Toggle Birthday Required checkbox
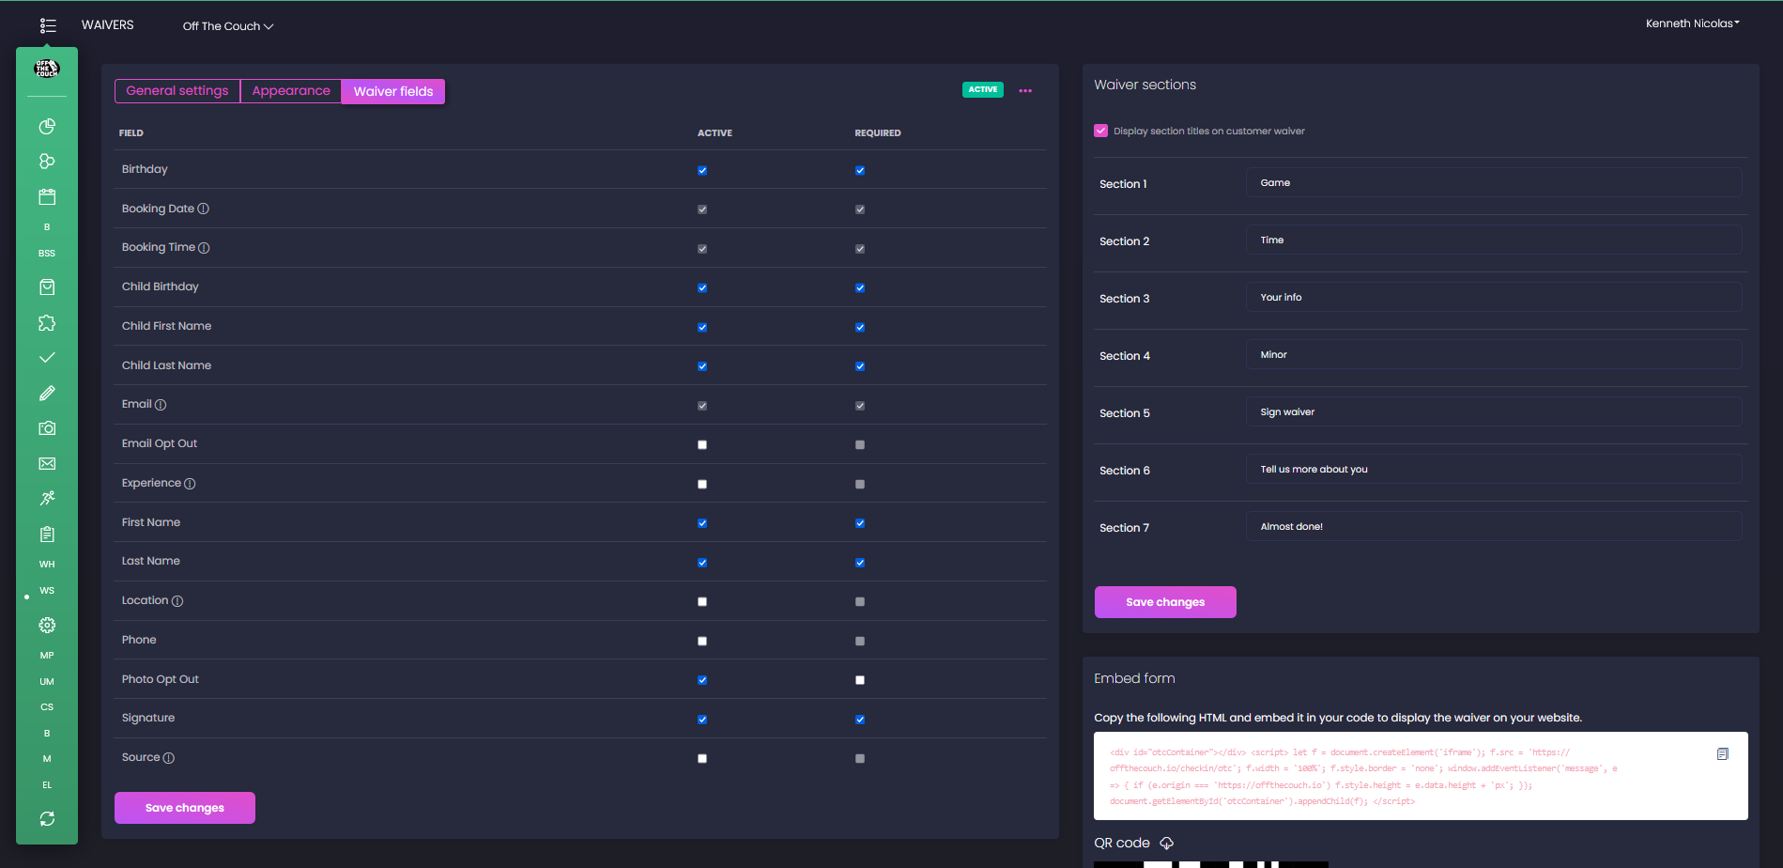The width and height of the screenshot is (1783, 868). [x=860, y=170]
